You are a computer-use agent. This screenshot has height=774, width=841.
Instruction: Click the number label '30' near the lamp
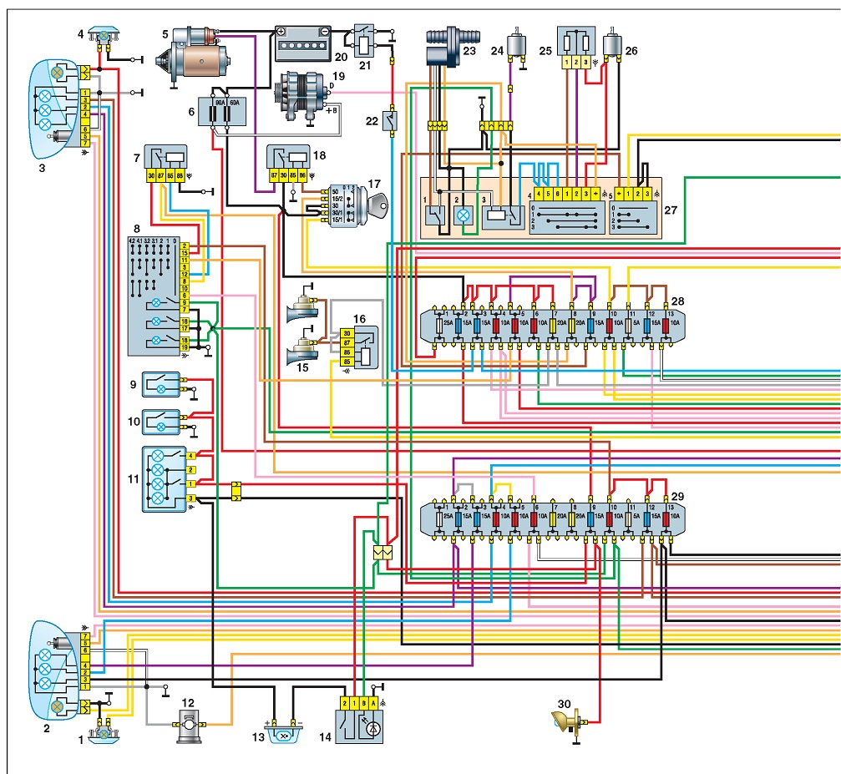565,704
